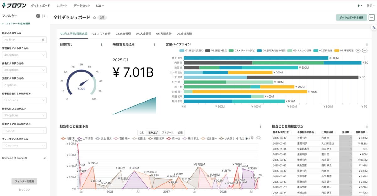Open the 目標対比 chart kebab menu
Viewport: 377px width, 196px height.
coord(101,45)
